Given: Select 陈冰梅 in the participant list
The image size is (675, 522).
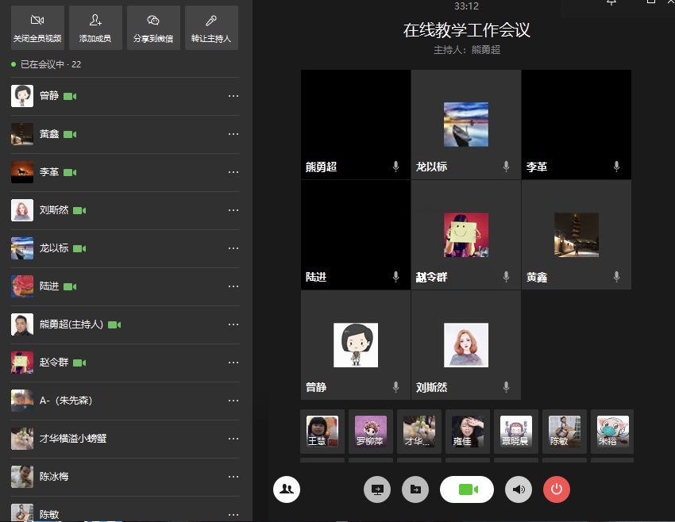Looking at the screenshot, I should click(54, 477).
